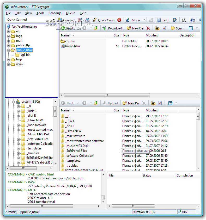Expand the logs folder node
This screenshot has height=220, width=206.
click(8, 36)
